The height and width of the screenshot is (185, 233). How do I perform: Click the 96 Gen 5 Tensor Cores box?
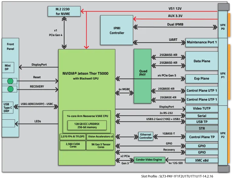[100, 145]
